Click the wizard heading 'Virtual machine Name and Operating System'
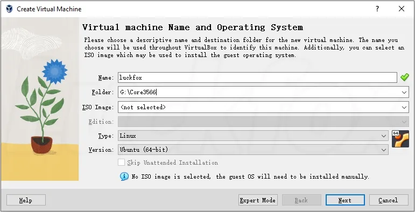The width and height of the screenshot is (415, 212). [x=192, y=27]
